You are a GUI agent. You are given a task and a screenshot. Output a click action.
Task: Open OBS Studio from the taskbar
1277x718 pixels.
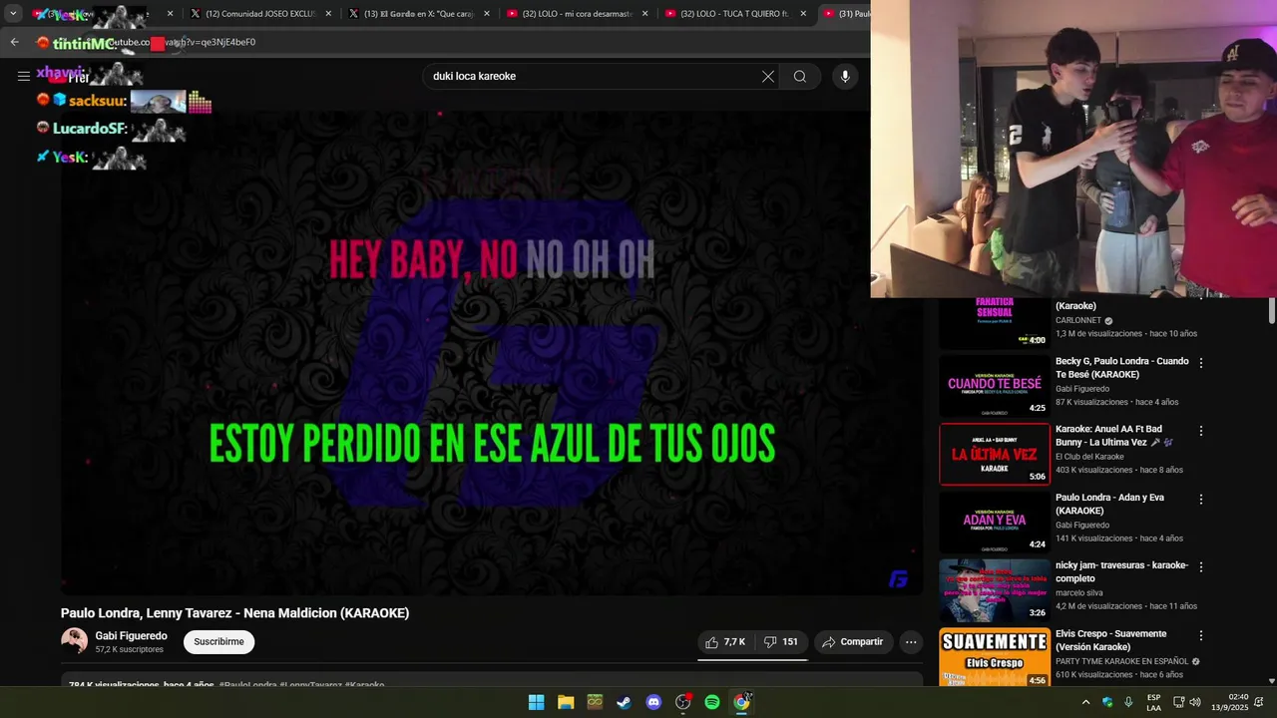click(683, 702)
